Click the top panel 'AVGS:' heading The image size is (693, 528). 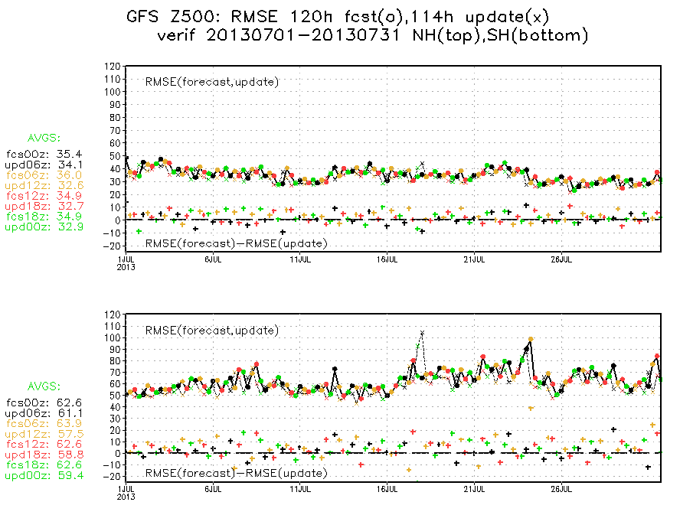tap(44, 138)
